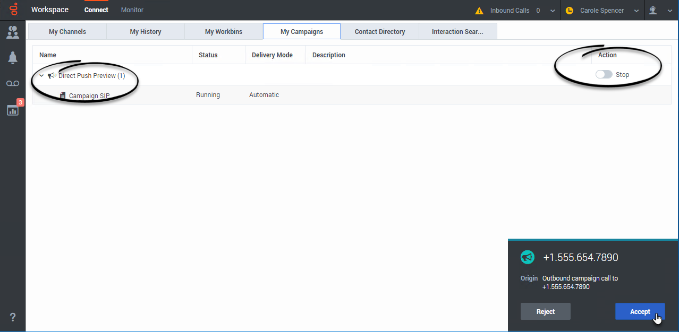
Task: Accept the outbound campaign call
Action: click(640, 312)
